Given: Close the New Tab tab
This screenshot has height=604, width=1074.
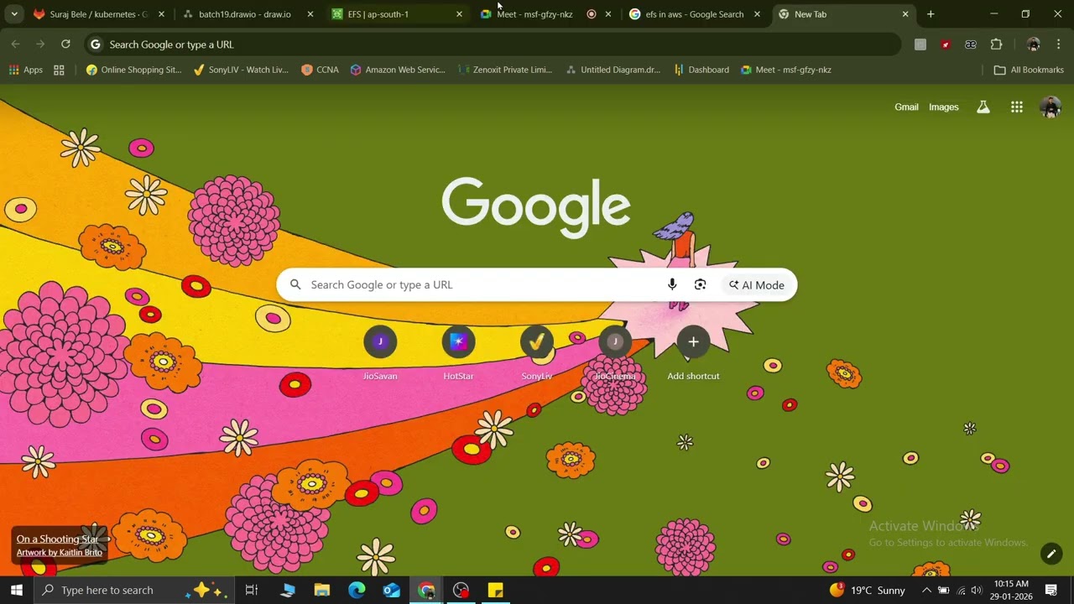Looking at the screenshot, I should [905, 14].
